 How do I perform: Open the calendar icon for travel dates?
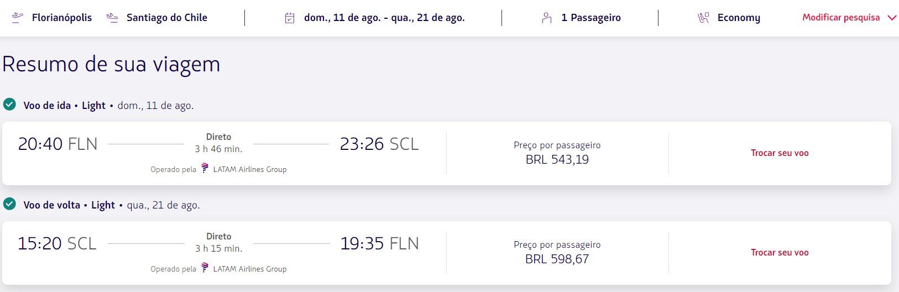(290, 18)
